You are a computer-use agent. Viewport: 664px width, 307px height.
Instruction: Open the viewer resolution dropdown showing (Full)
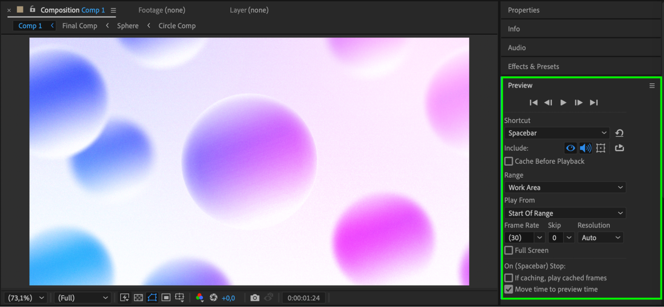click(82, 298)
